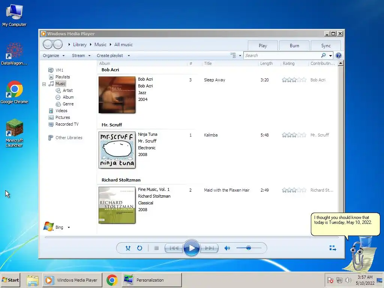The height and width of the screenshot is (288, 384).
Task: Select Playlists in the navigation pane
Action: coord(63,77)
